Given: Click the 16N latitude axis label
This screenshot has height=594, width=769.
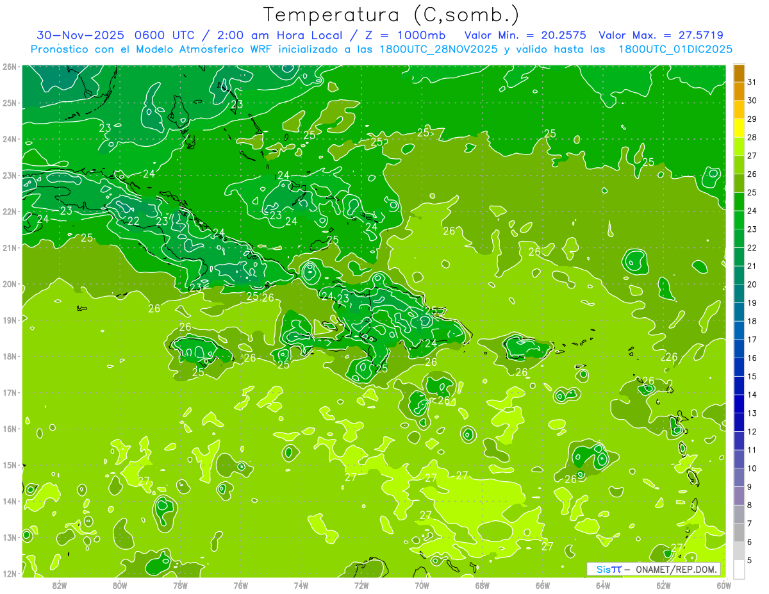Looking at the screenshot, I should [9, 429].
